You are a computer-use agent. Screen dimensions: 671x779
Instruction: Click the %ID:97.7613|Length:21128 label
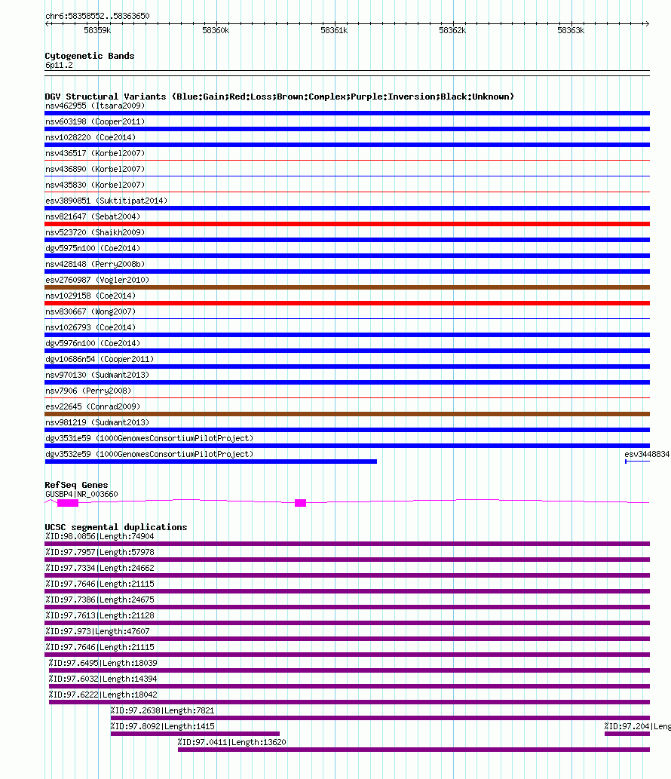point(100,615)
